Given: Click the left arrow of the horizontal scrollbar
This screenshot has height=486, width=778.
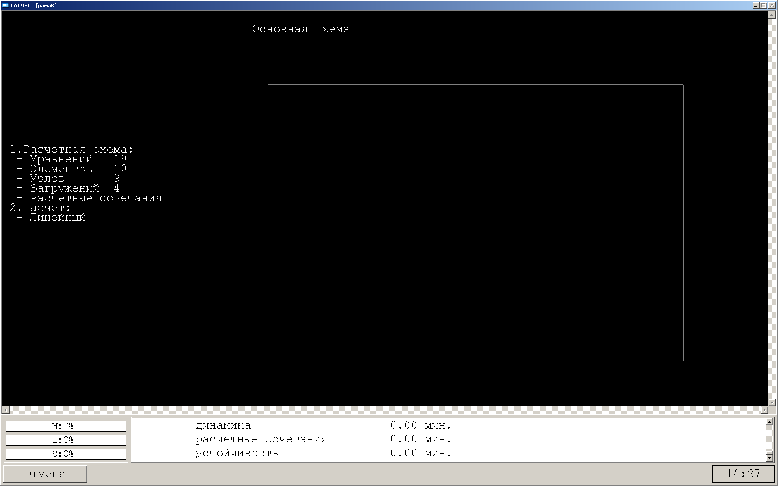Looking at the screenshot, I should pos(6,410).
